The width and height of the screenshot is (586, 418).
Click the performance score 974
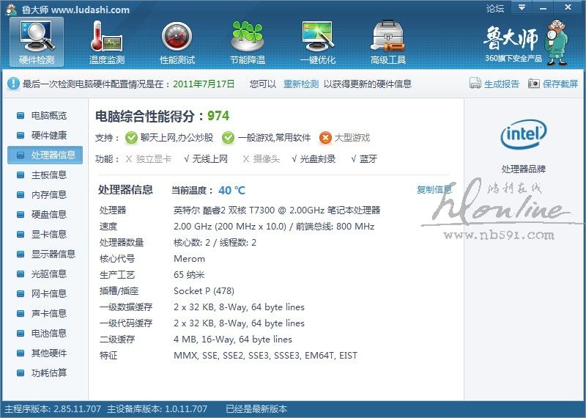point(218,116)
